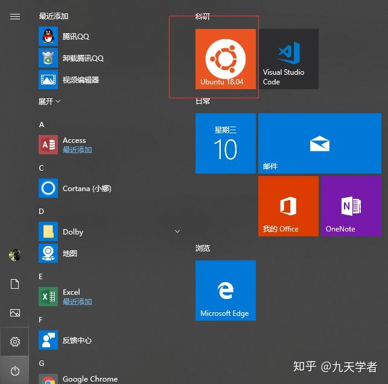The height and width of the screenshot is (384, 388).
Task: Expand the Dolby folder chevron
Action: (x=177, y=231)
